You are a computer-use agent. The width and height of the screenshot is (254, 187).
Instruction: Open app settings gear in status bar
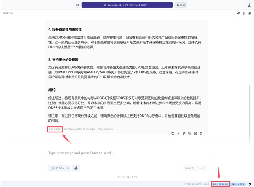pyautogui.click(x=250, y=184)
